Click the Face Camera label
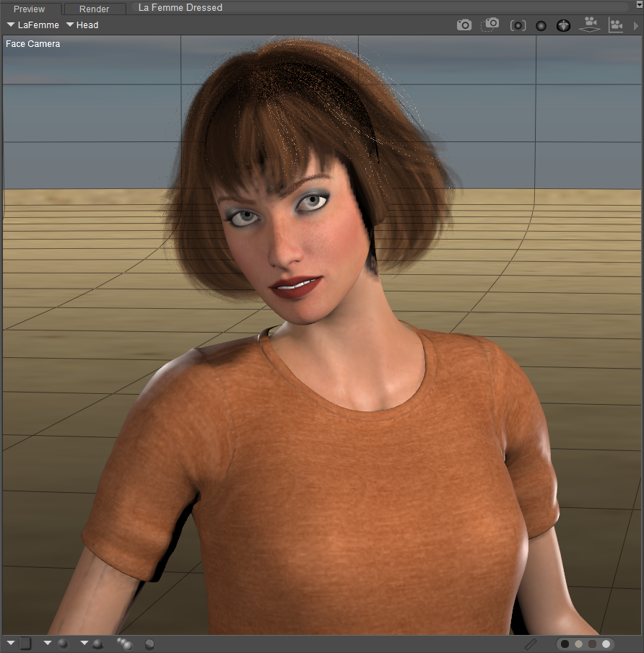This screenshot has height=653, width=644. 33,44
